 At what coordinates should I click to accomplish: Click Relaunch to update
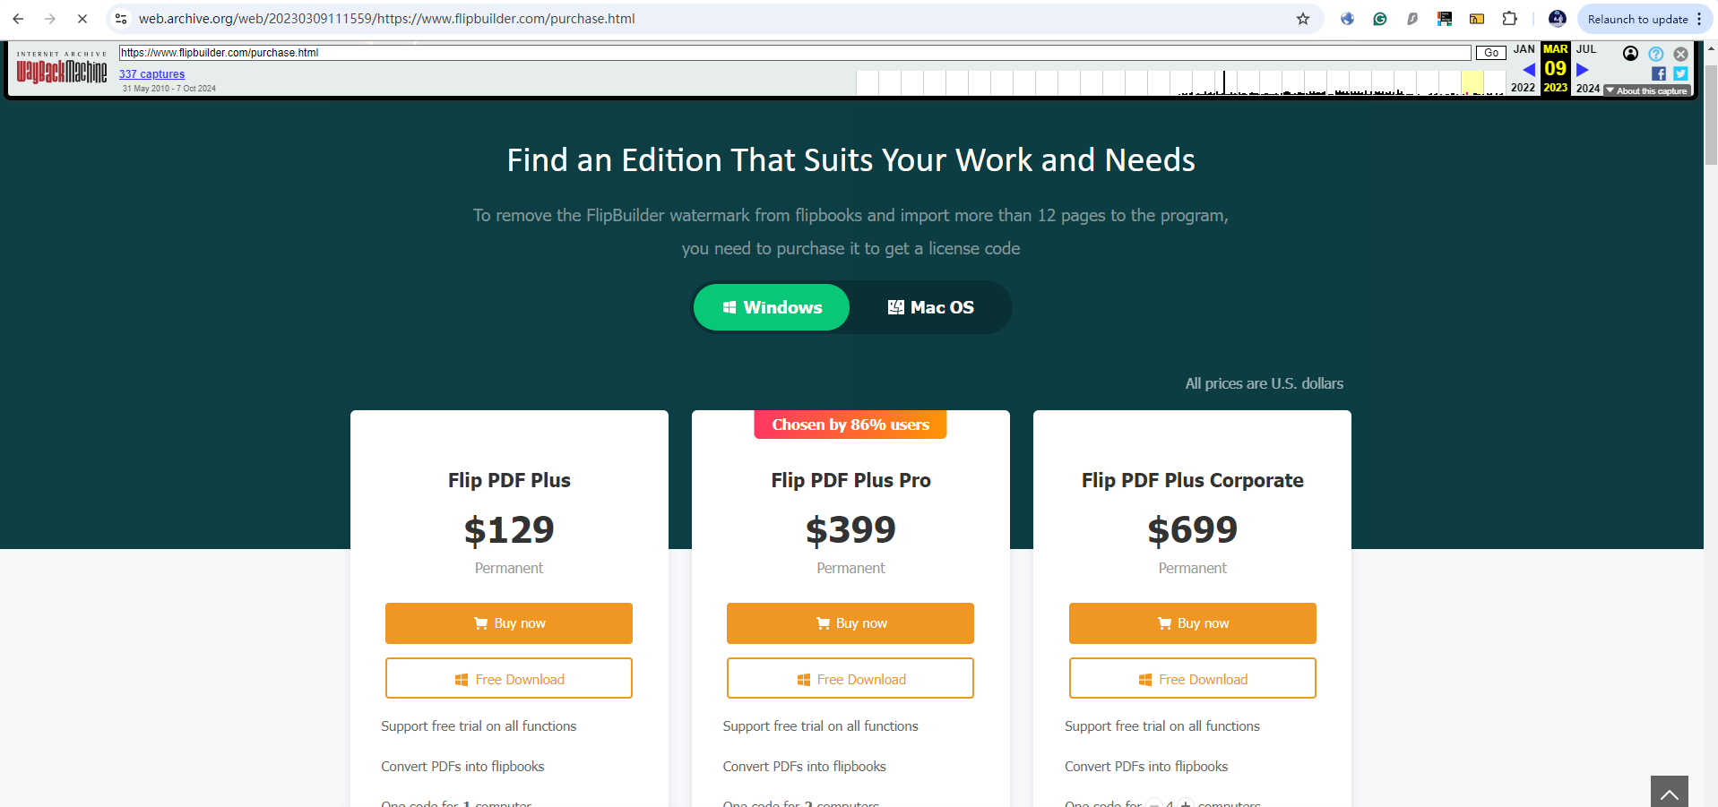(x=1637, y=19)
